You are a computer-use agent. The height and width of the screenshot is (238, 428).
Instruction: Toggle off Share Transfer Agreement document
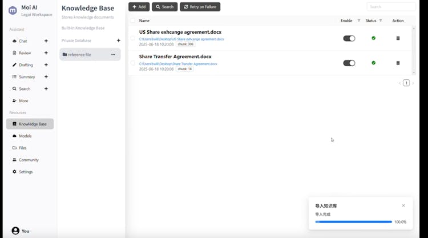(x=349, y=63)
